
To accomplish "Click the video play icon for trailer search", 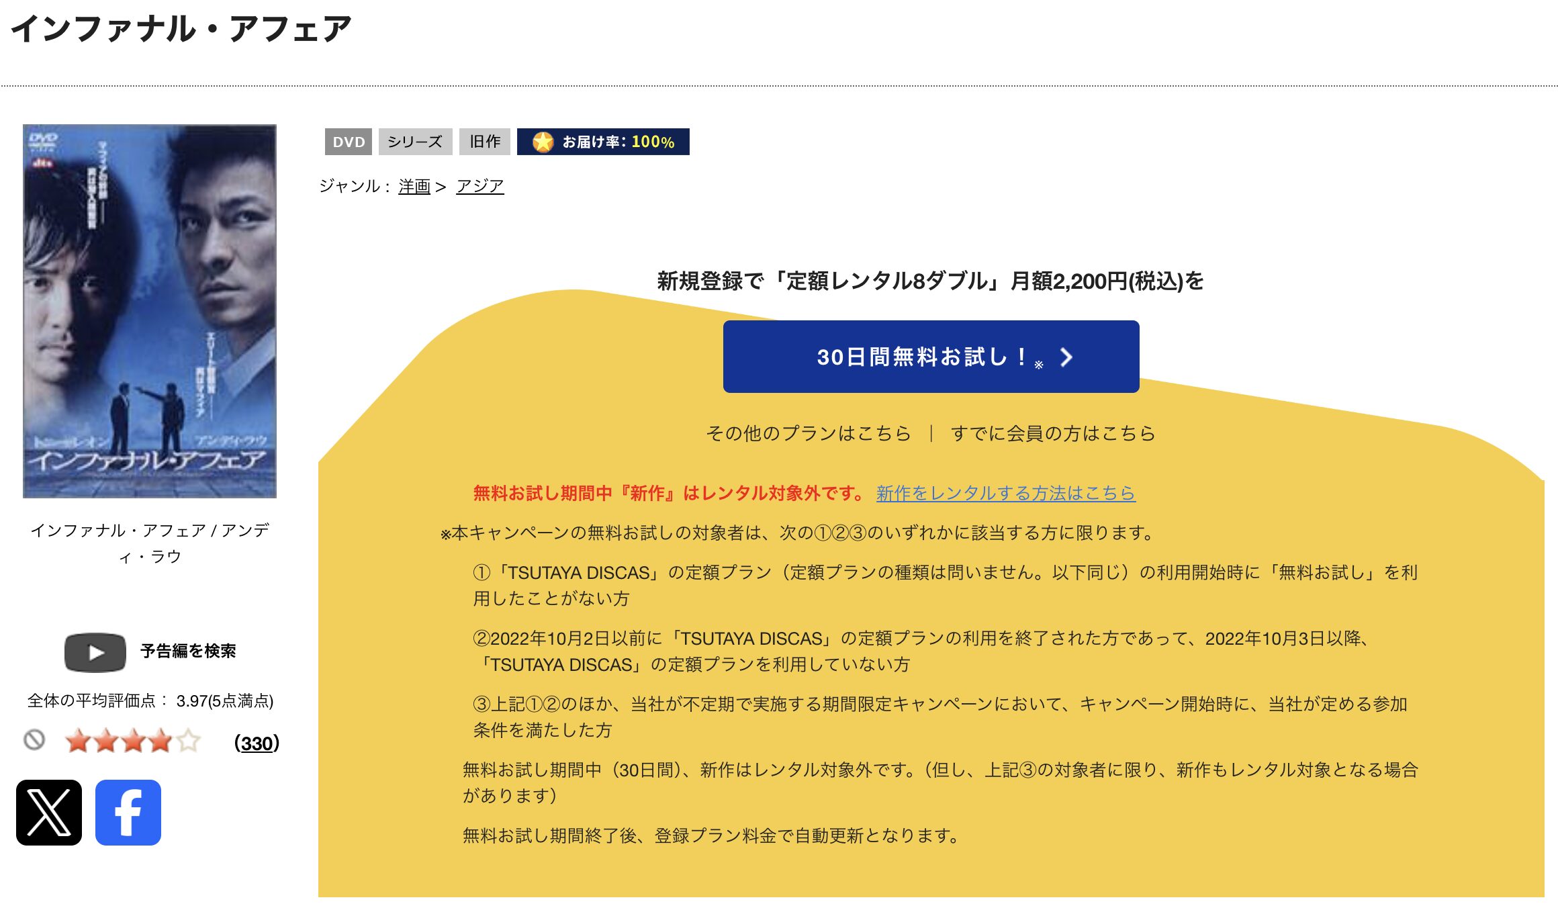I will click(x=95, y=652).
